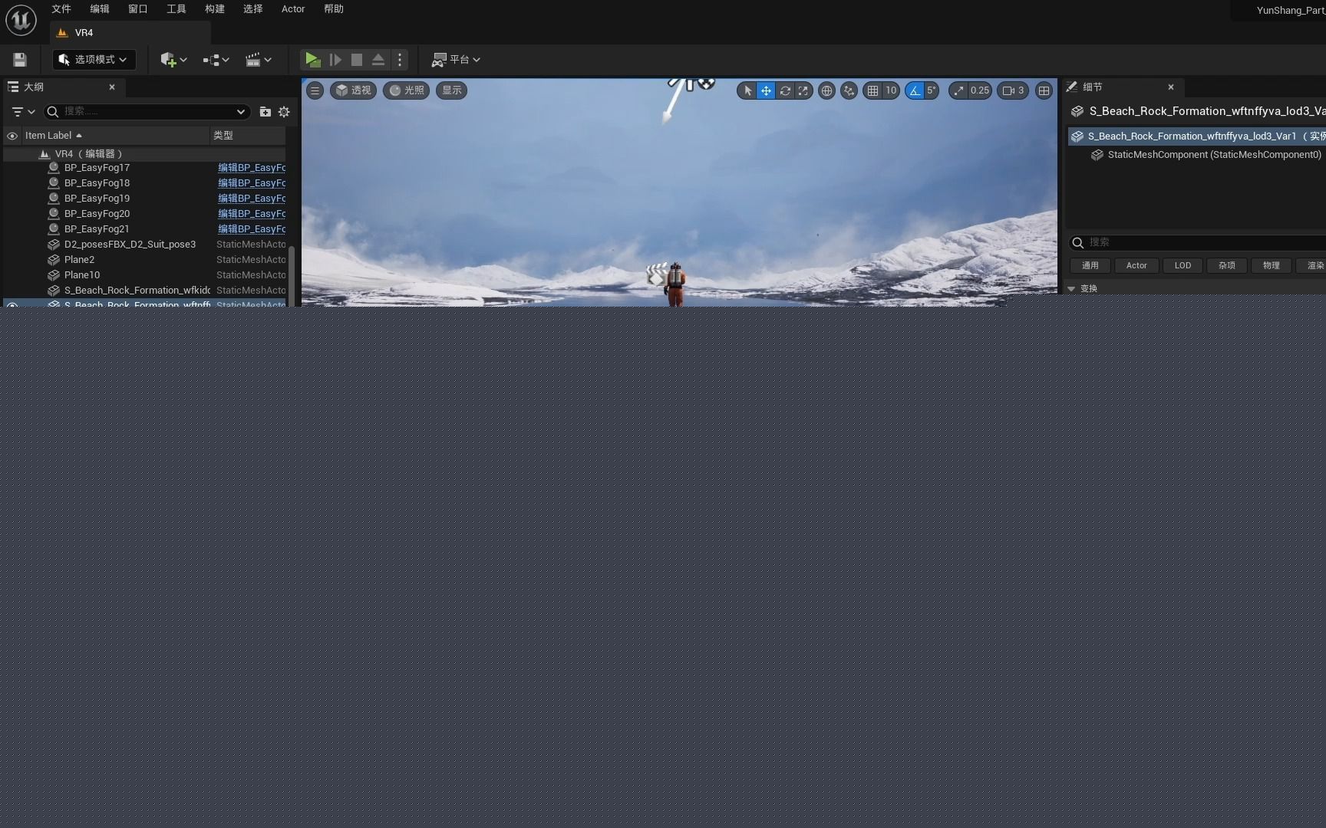Click the save level floppy disk icon
Screen dimensions: 1326x828
(x=20, y=60)
